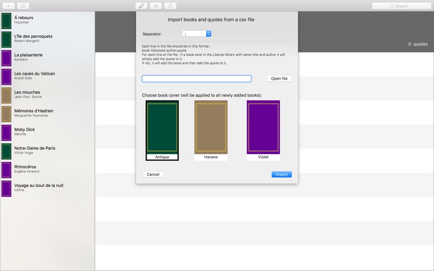434x271 pixels.
Task: Open the library book icon in toolbar
Action: (23, 6)
